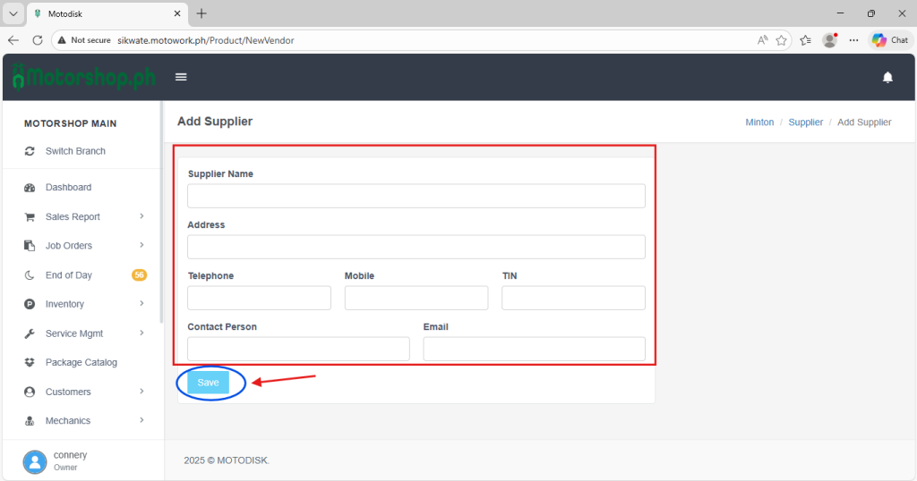Click into the Supplier Name field

tap(416, 196)
